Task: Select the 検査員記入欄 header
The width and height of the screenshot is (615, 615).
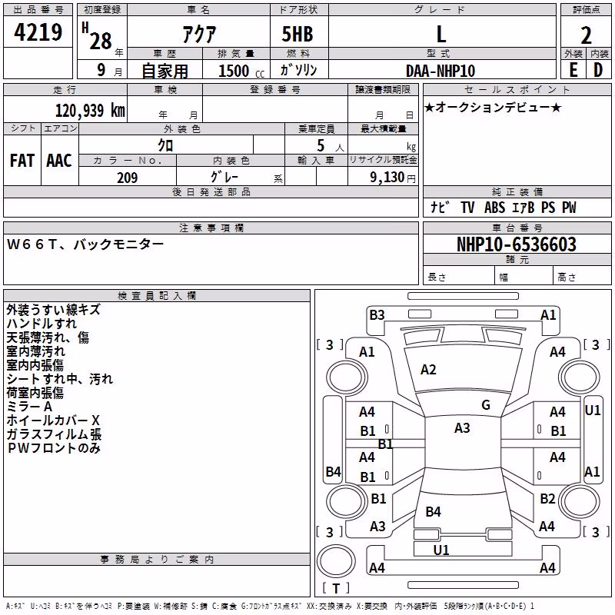Action: coord(157,296)
